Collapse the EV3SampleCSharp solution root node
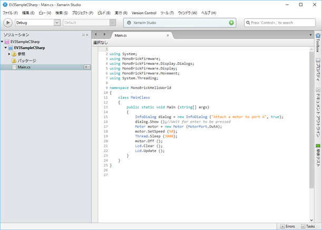Image resolution: width=322 pixels, height=230 pixels. click(x=2, y=41)
